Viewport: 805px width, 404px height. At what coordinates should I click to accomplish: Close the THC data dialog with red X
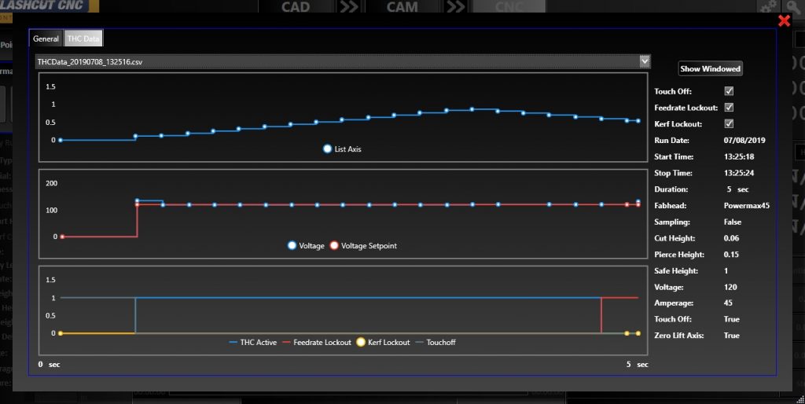tap(783, 21)
